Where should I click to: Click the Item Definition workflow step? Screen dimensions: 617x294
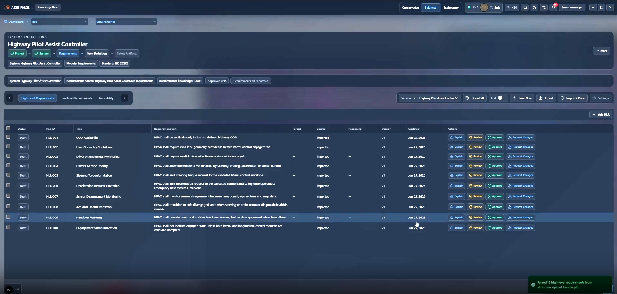click(97, 53)
